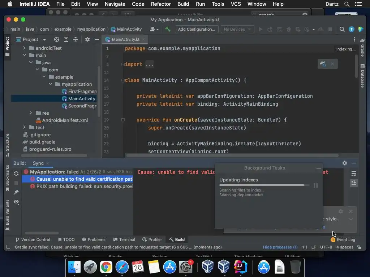Click the IDE update arrow icon
Image resolution: width=370 pixels, height=277 pixels.
(351, 29)
